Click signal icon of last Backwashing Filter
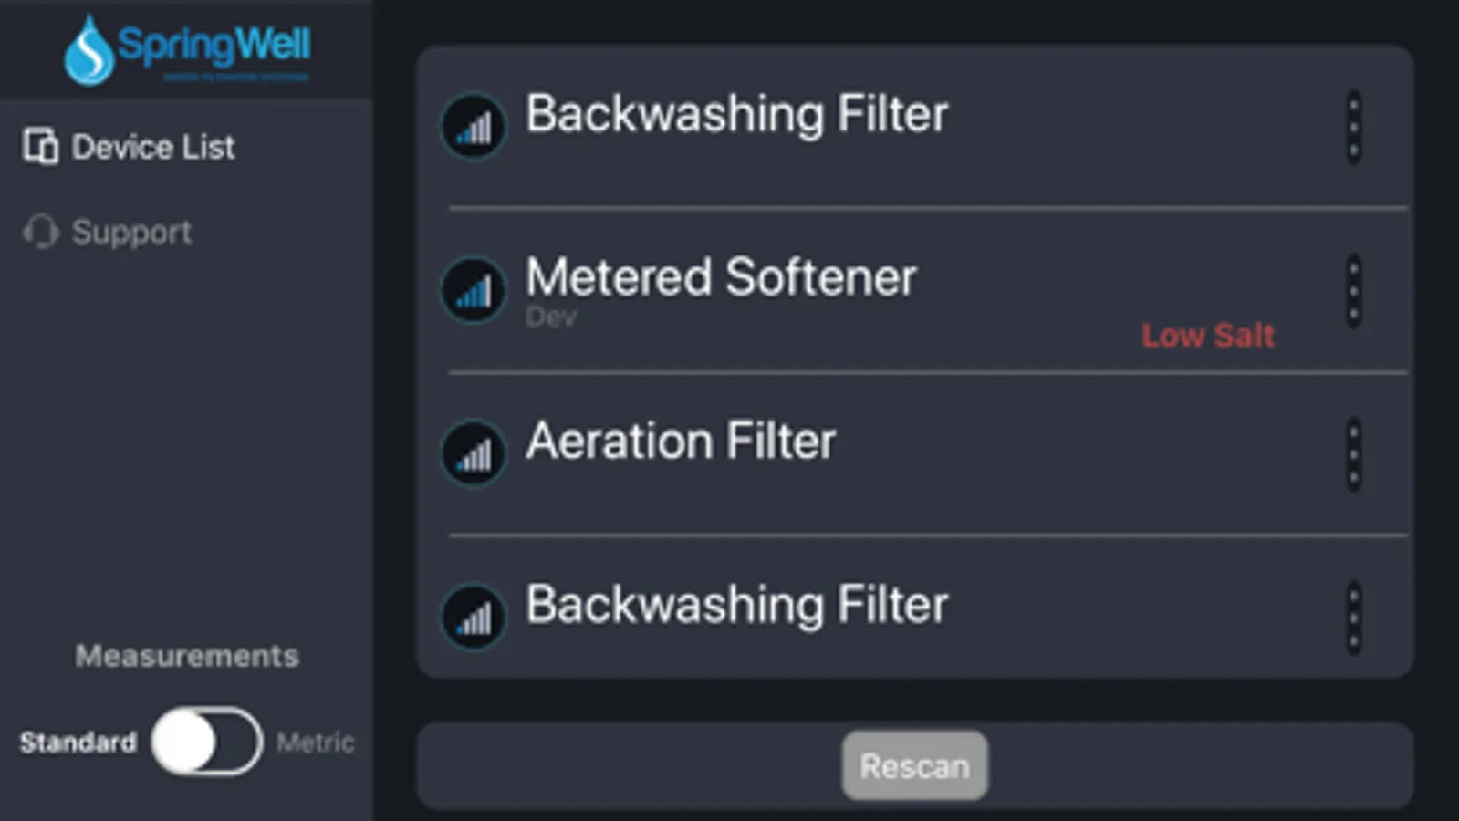 coord(473,618)
